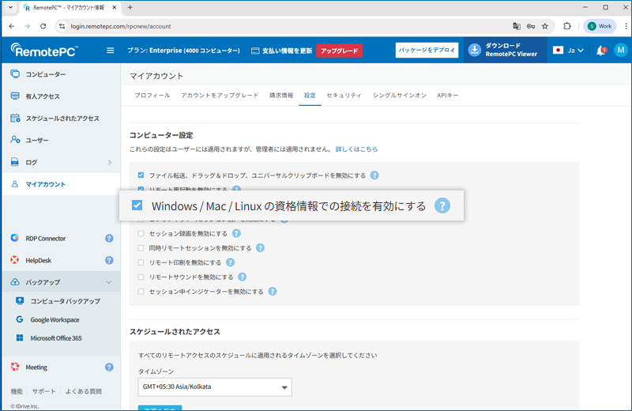Click 支払い情報を更新 link
Image resolution: width=632 pixels, height=411 pixels.
[x=282, y=51]
